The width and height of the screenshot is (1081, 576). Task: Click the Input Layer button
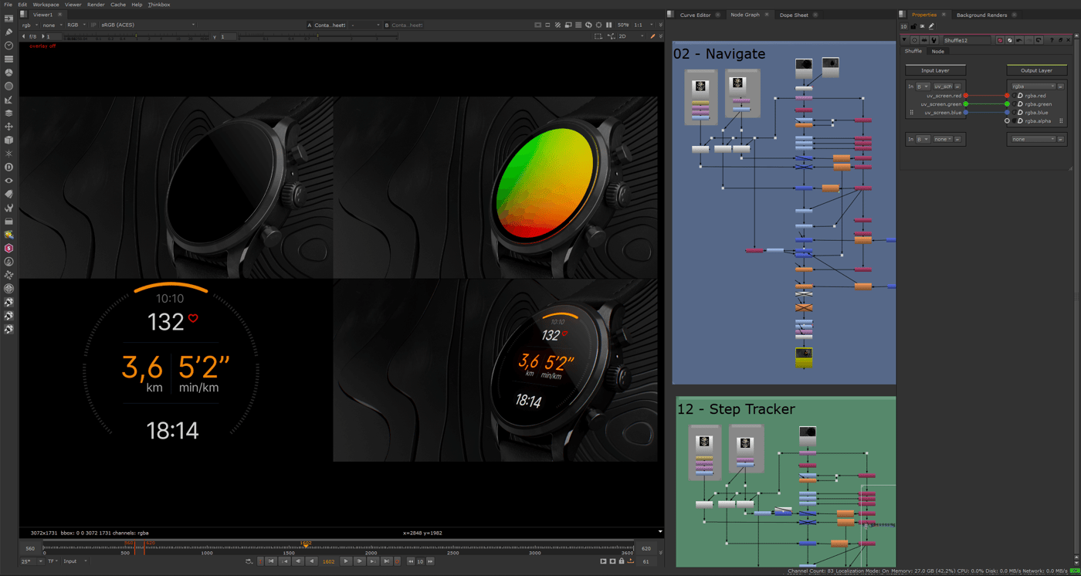pos(935,70)
